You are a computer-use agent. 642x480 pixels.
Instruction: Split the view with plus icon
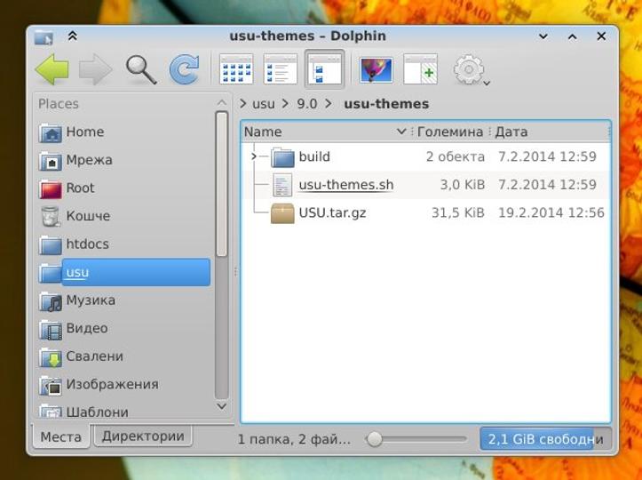[x=421, y=69]
